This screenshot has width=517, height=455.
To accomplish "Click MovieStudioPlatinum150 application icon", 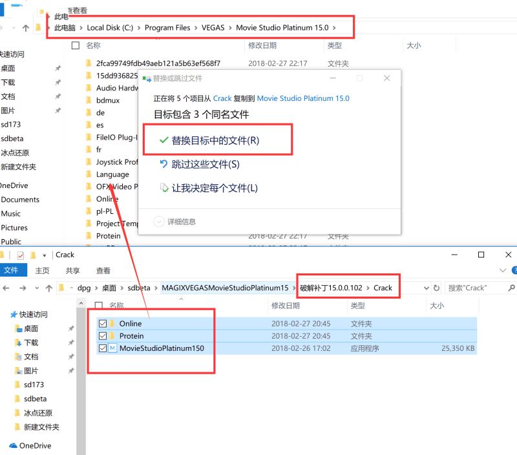I will (x=112, y=348).
